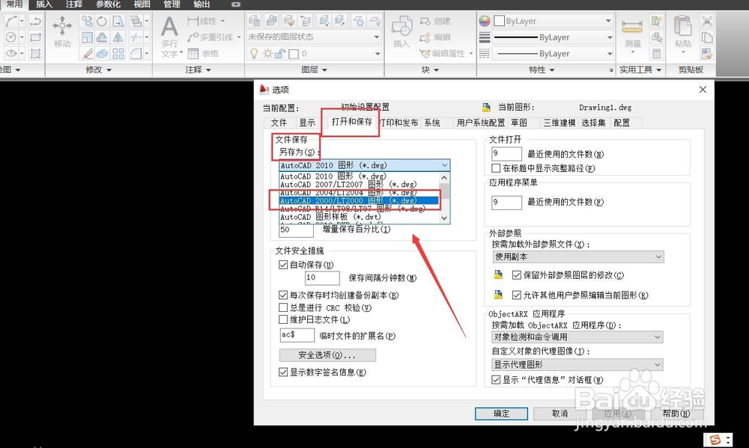
Task: Click scroll-down arrow in format list
Action: (x=444, y=218)
